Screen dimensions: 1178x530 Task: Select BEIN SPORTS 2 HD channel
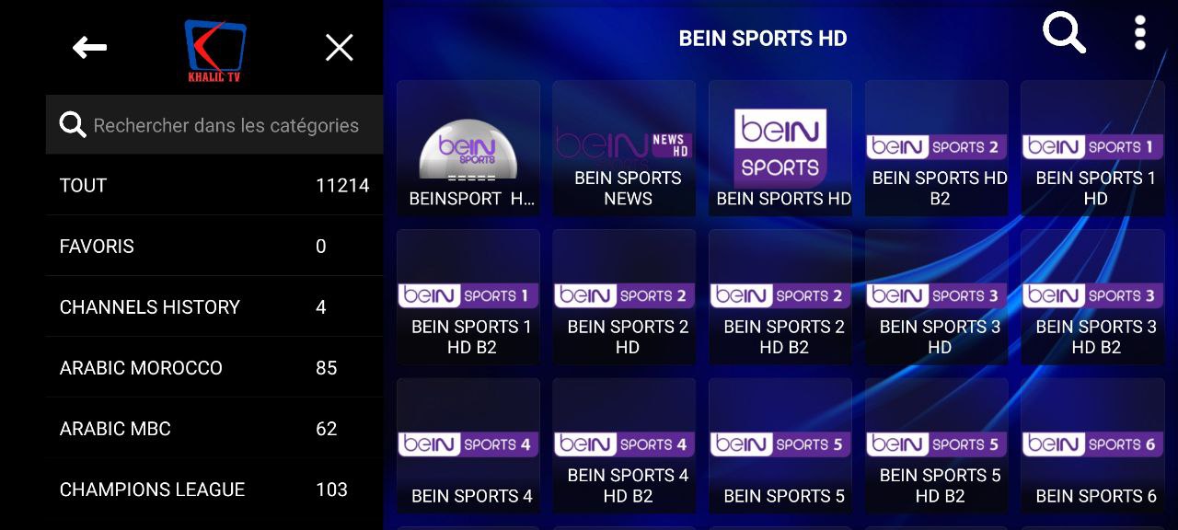(624, 297)
